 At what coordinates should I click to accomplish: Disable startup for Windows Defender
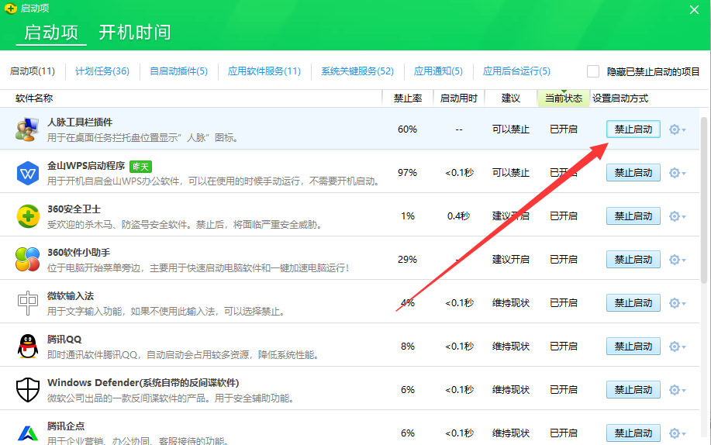pyautogui.click(x=633, y=390)
